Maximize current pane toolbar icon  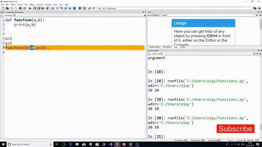coord(80,8)
